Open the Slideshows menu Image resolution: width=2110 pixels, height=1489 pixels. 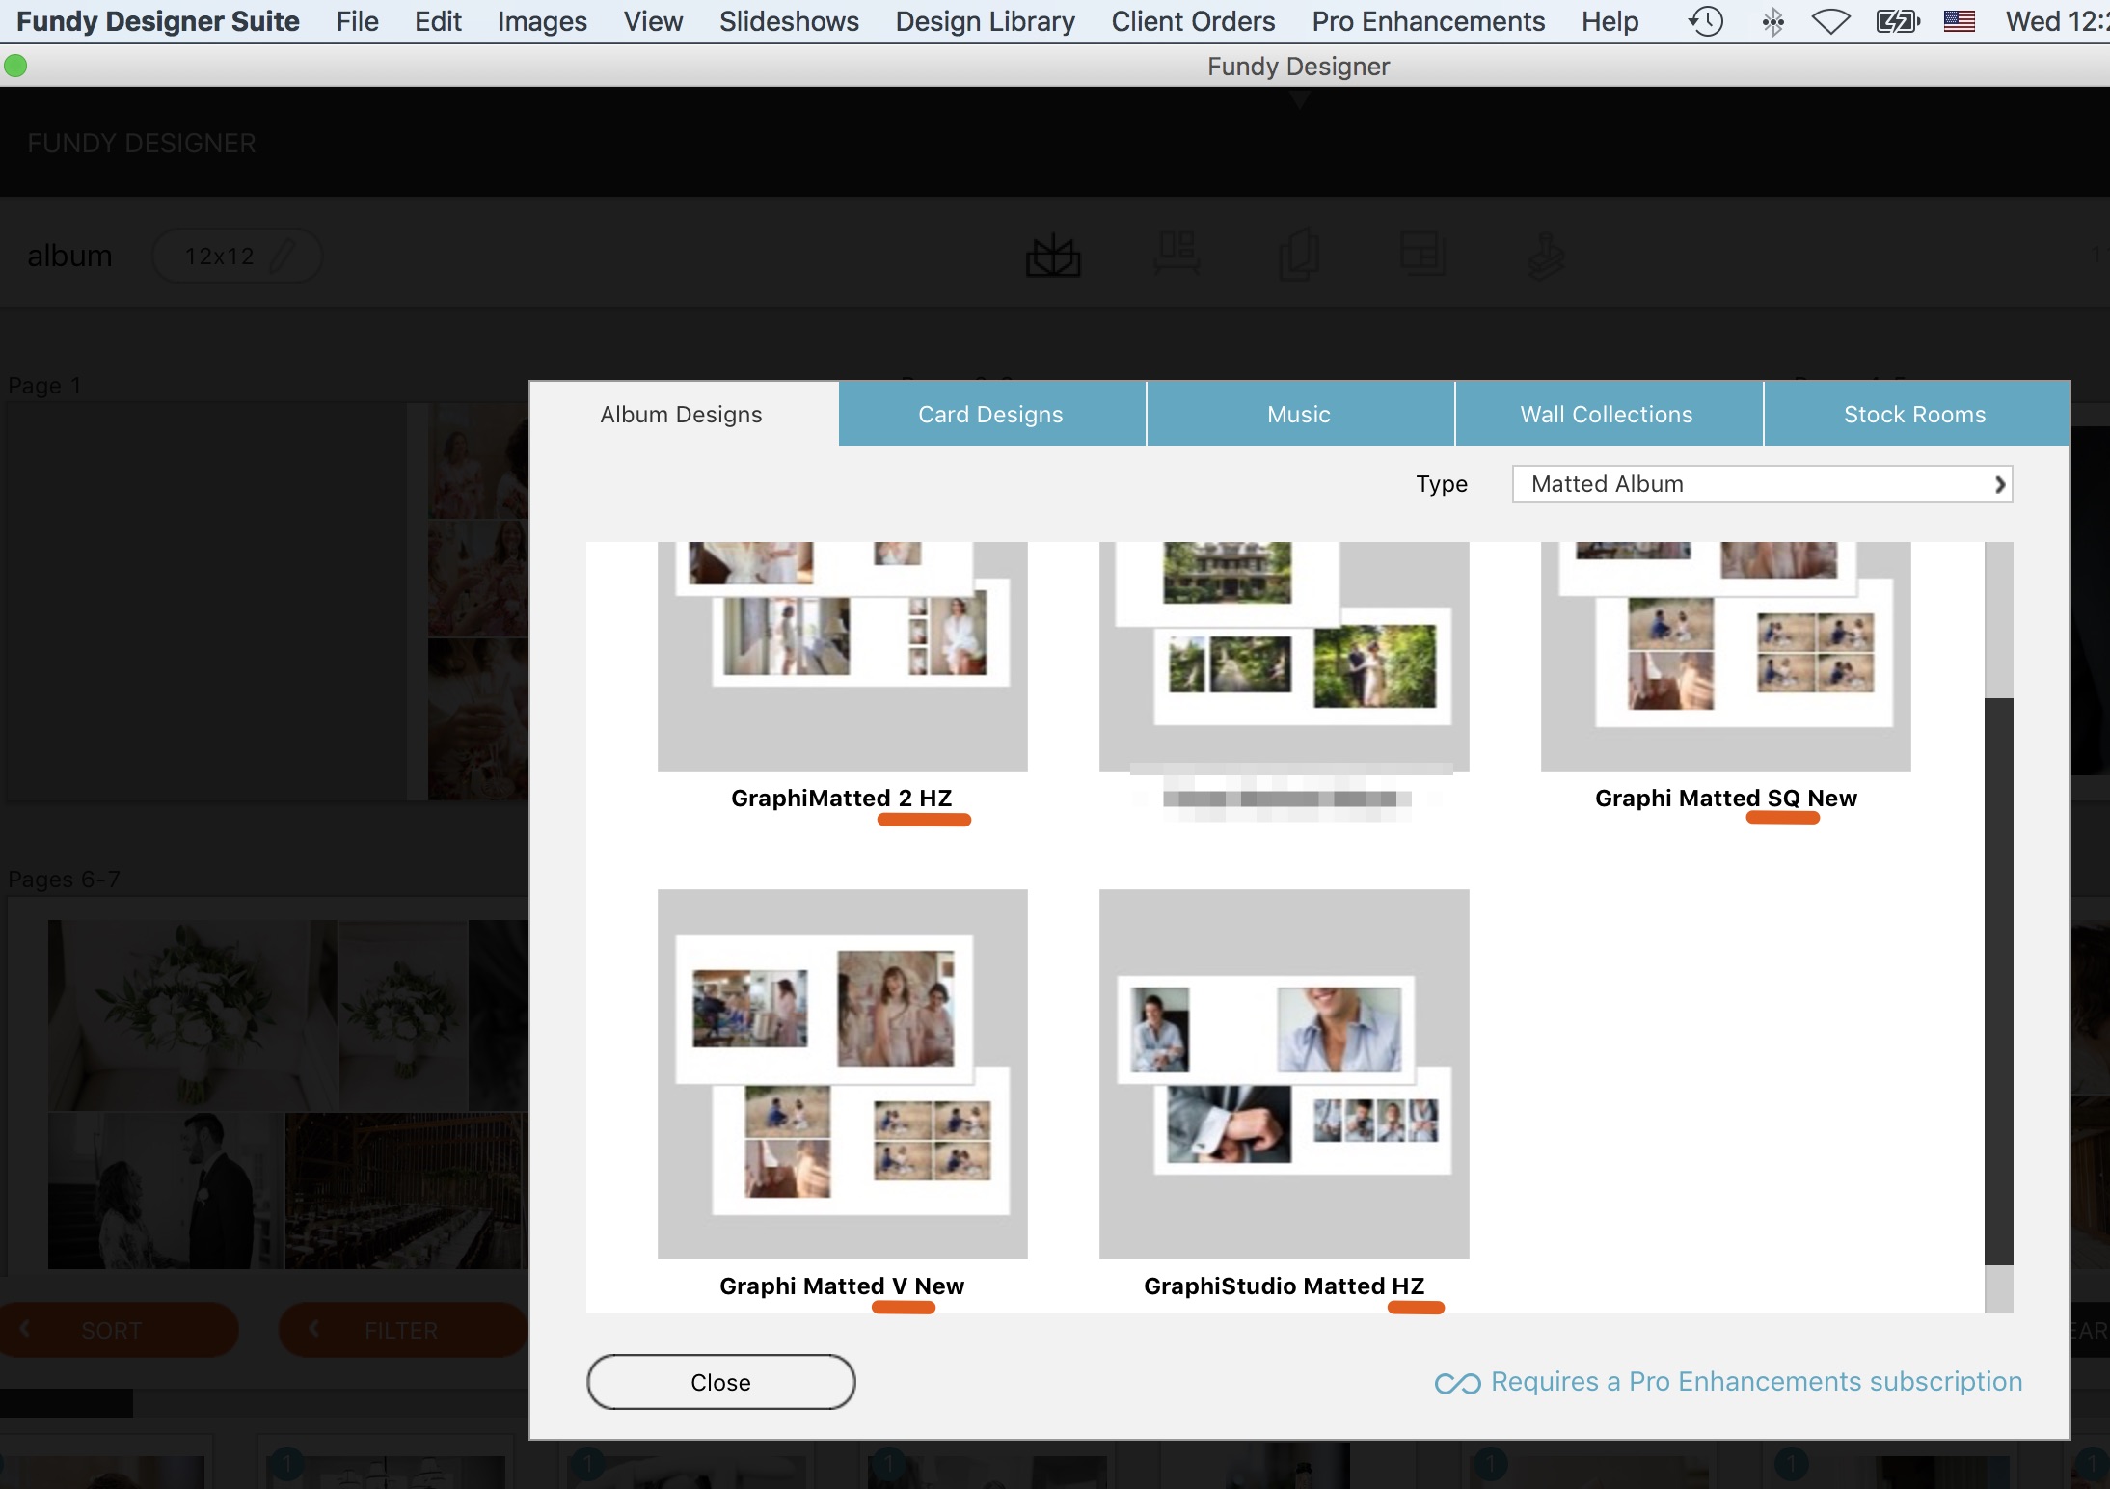pos(789,21)
